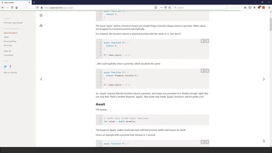This screenshot has width=272, height=153.
Task: Jump to Async functions section
Action: [11, 33]
